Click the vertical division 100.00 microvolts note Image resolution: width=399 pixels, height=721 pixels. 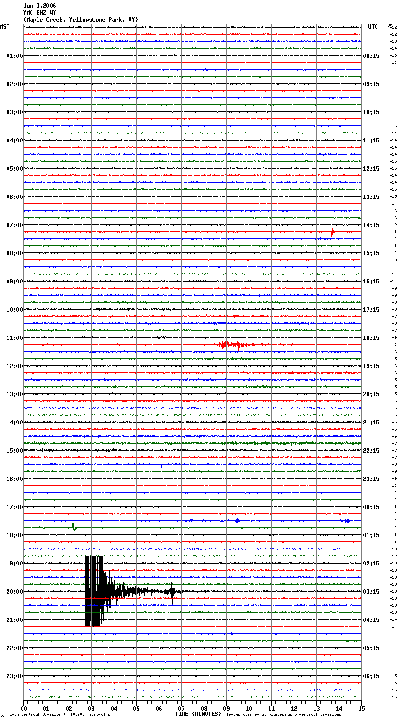pos(60,715)
